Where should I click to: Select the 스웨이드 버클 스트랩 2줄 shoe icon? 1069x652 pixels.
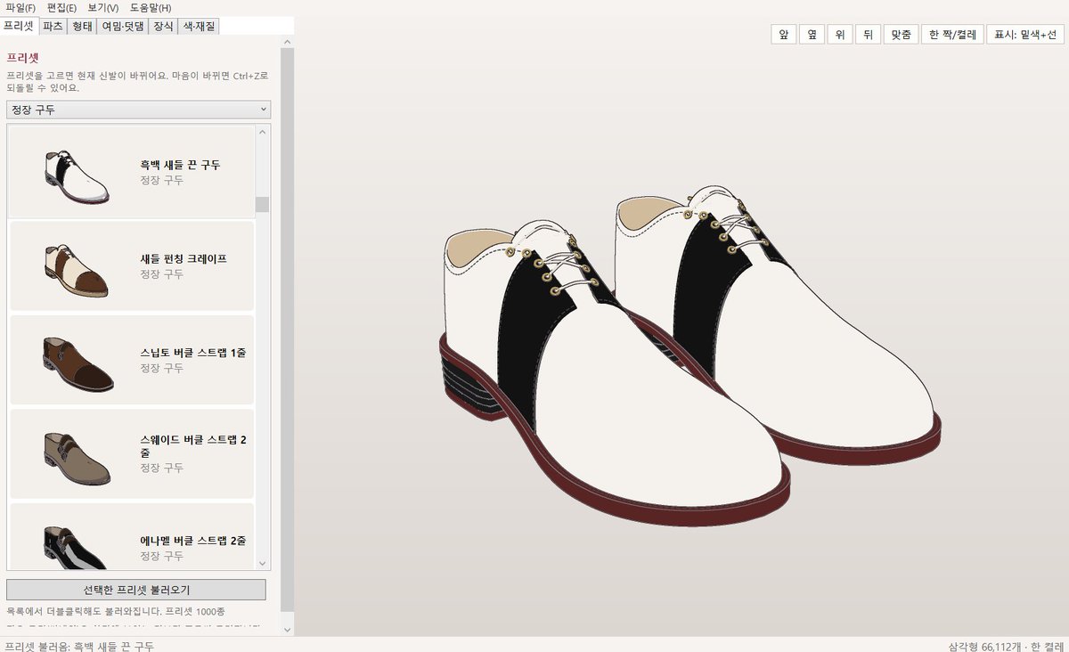click(76, 455)
